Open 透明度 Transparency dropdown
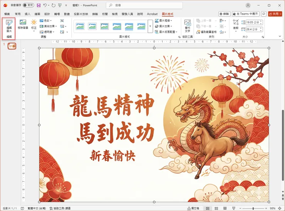Viewport: 285px width, 211px height. pos(47,32)
